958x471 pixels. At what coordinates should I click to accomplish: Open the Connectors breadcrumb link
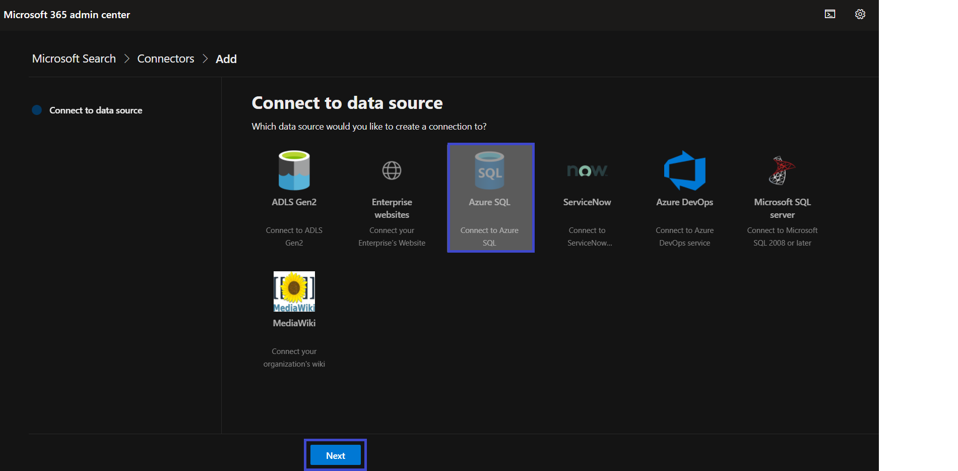[x=165, y=58]
